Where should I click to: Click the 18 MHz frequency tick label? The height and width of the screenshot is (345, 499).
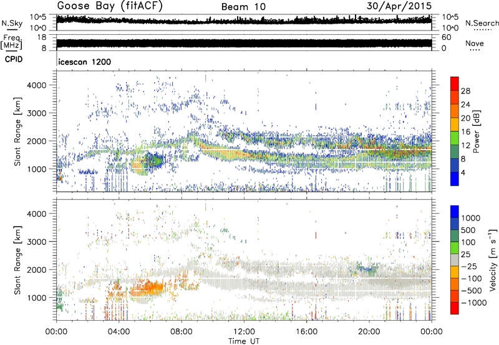pyautogui.click(x=42, y=37)
